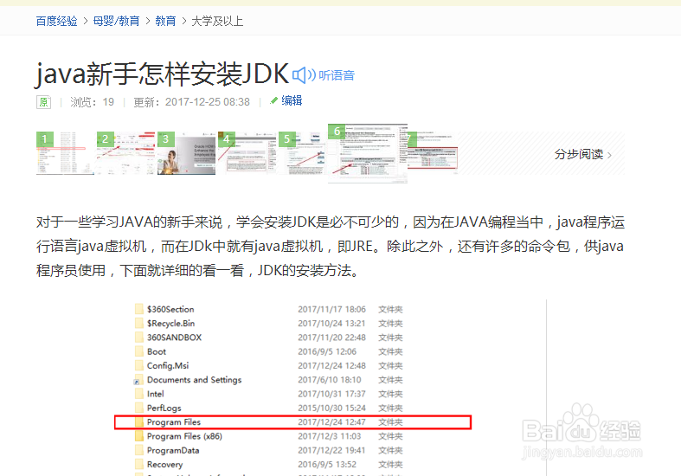681x476 pixels.
Task: Click the date 2016/9/5 12:06
Action: click(x=327, y=351)
